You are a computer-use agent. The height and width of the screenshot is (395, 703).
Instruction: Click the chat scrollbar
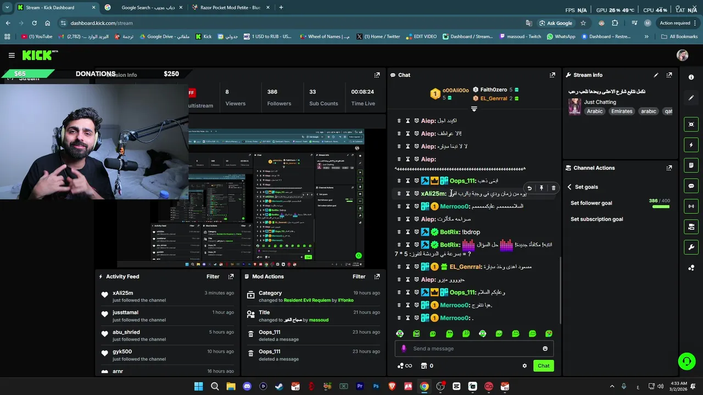coord(560,291)
